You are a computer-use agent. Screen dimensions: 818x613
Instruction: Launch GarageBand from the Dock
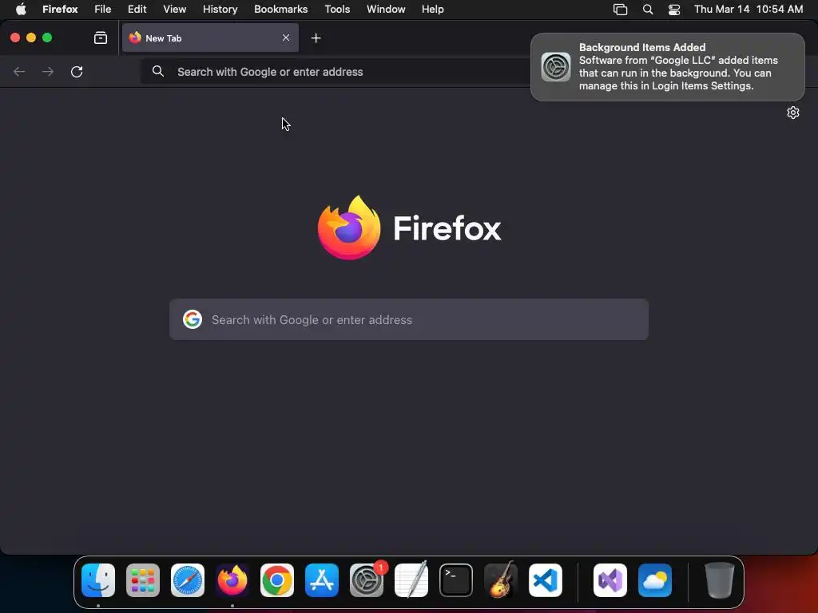pos(501,579)
